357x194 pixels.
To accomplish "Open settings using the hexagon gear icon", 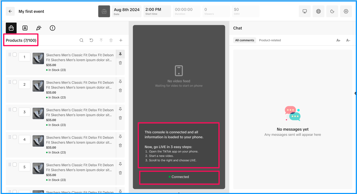I will (x=346, y=12).
